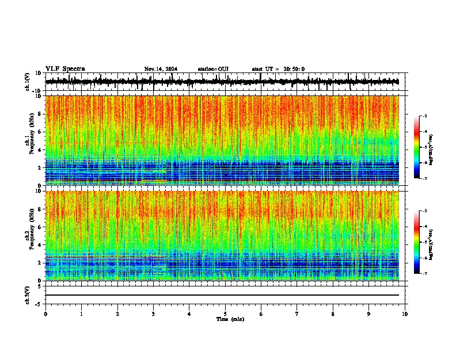Click the ch.2 color scale log(PSD) label
Image resolution: width=456 pixels, height=352 pixels.
[x=431, y=245]
